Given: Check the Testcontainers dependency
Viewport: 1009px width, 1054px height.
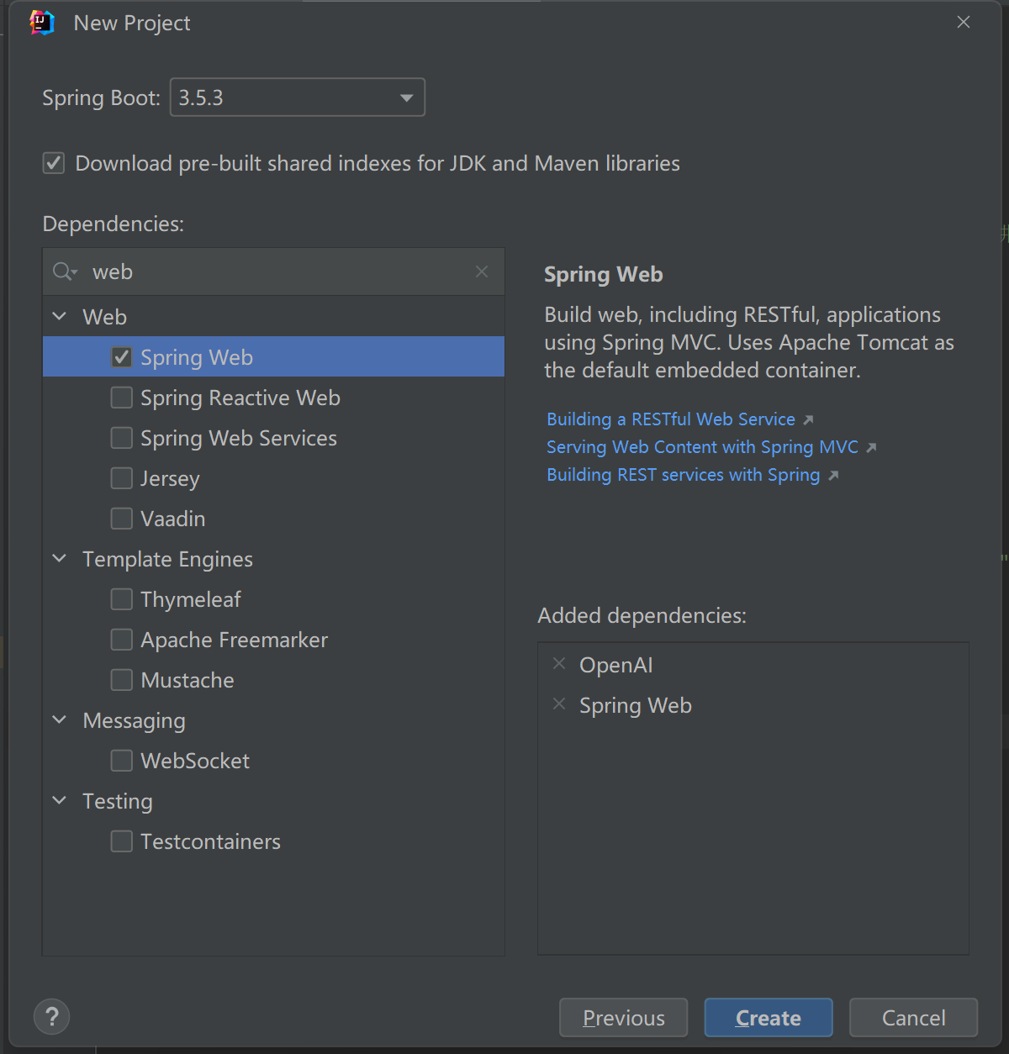Looking at the screenshot, I should (x=122, y=841).
